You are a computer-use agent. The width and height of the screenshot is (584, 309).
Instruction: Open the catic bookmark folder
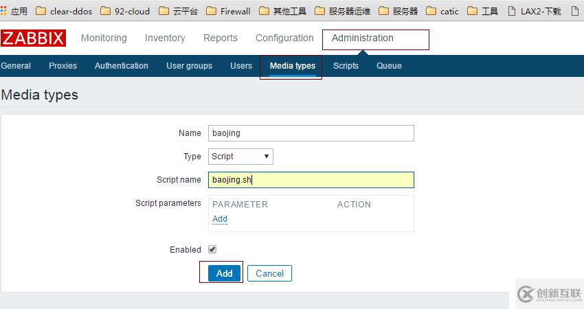pos(442,12)
